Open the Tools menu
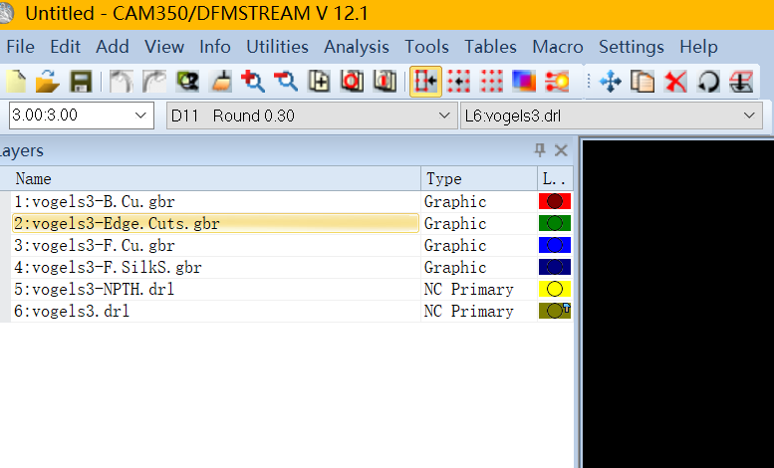774x468 pixels. click(x=426, y=47)
